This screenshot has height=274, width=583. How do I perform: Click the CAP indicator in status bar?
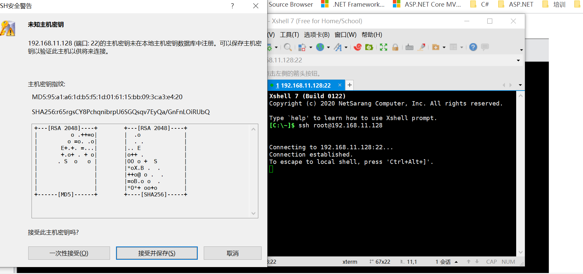pyautogui.click(x=492, y=262)
